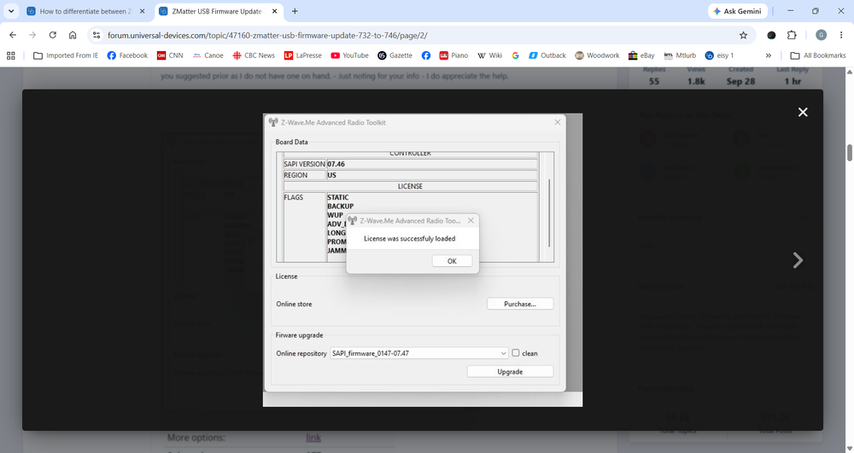Click the Ask Gemini button
The image size is (854, 453).
[738, 11]
